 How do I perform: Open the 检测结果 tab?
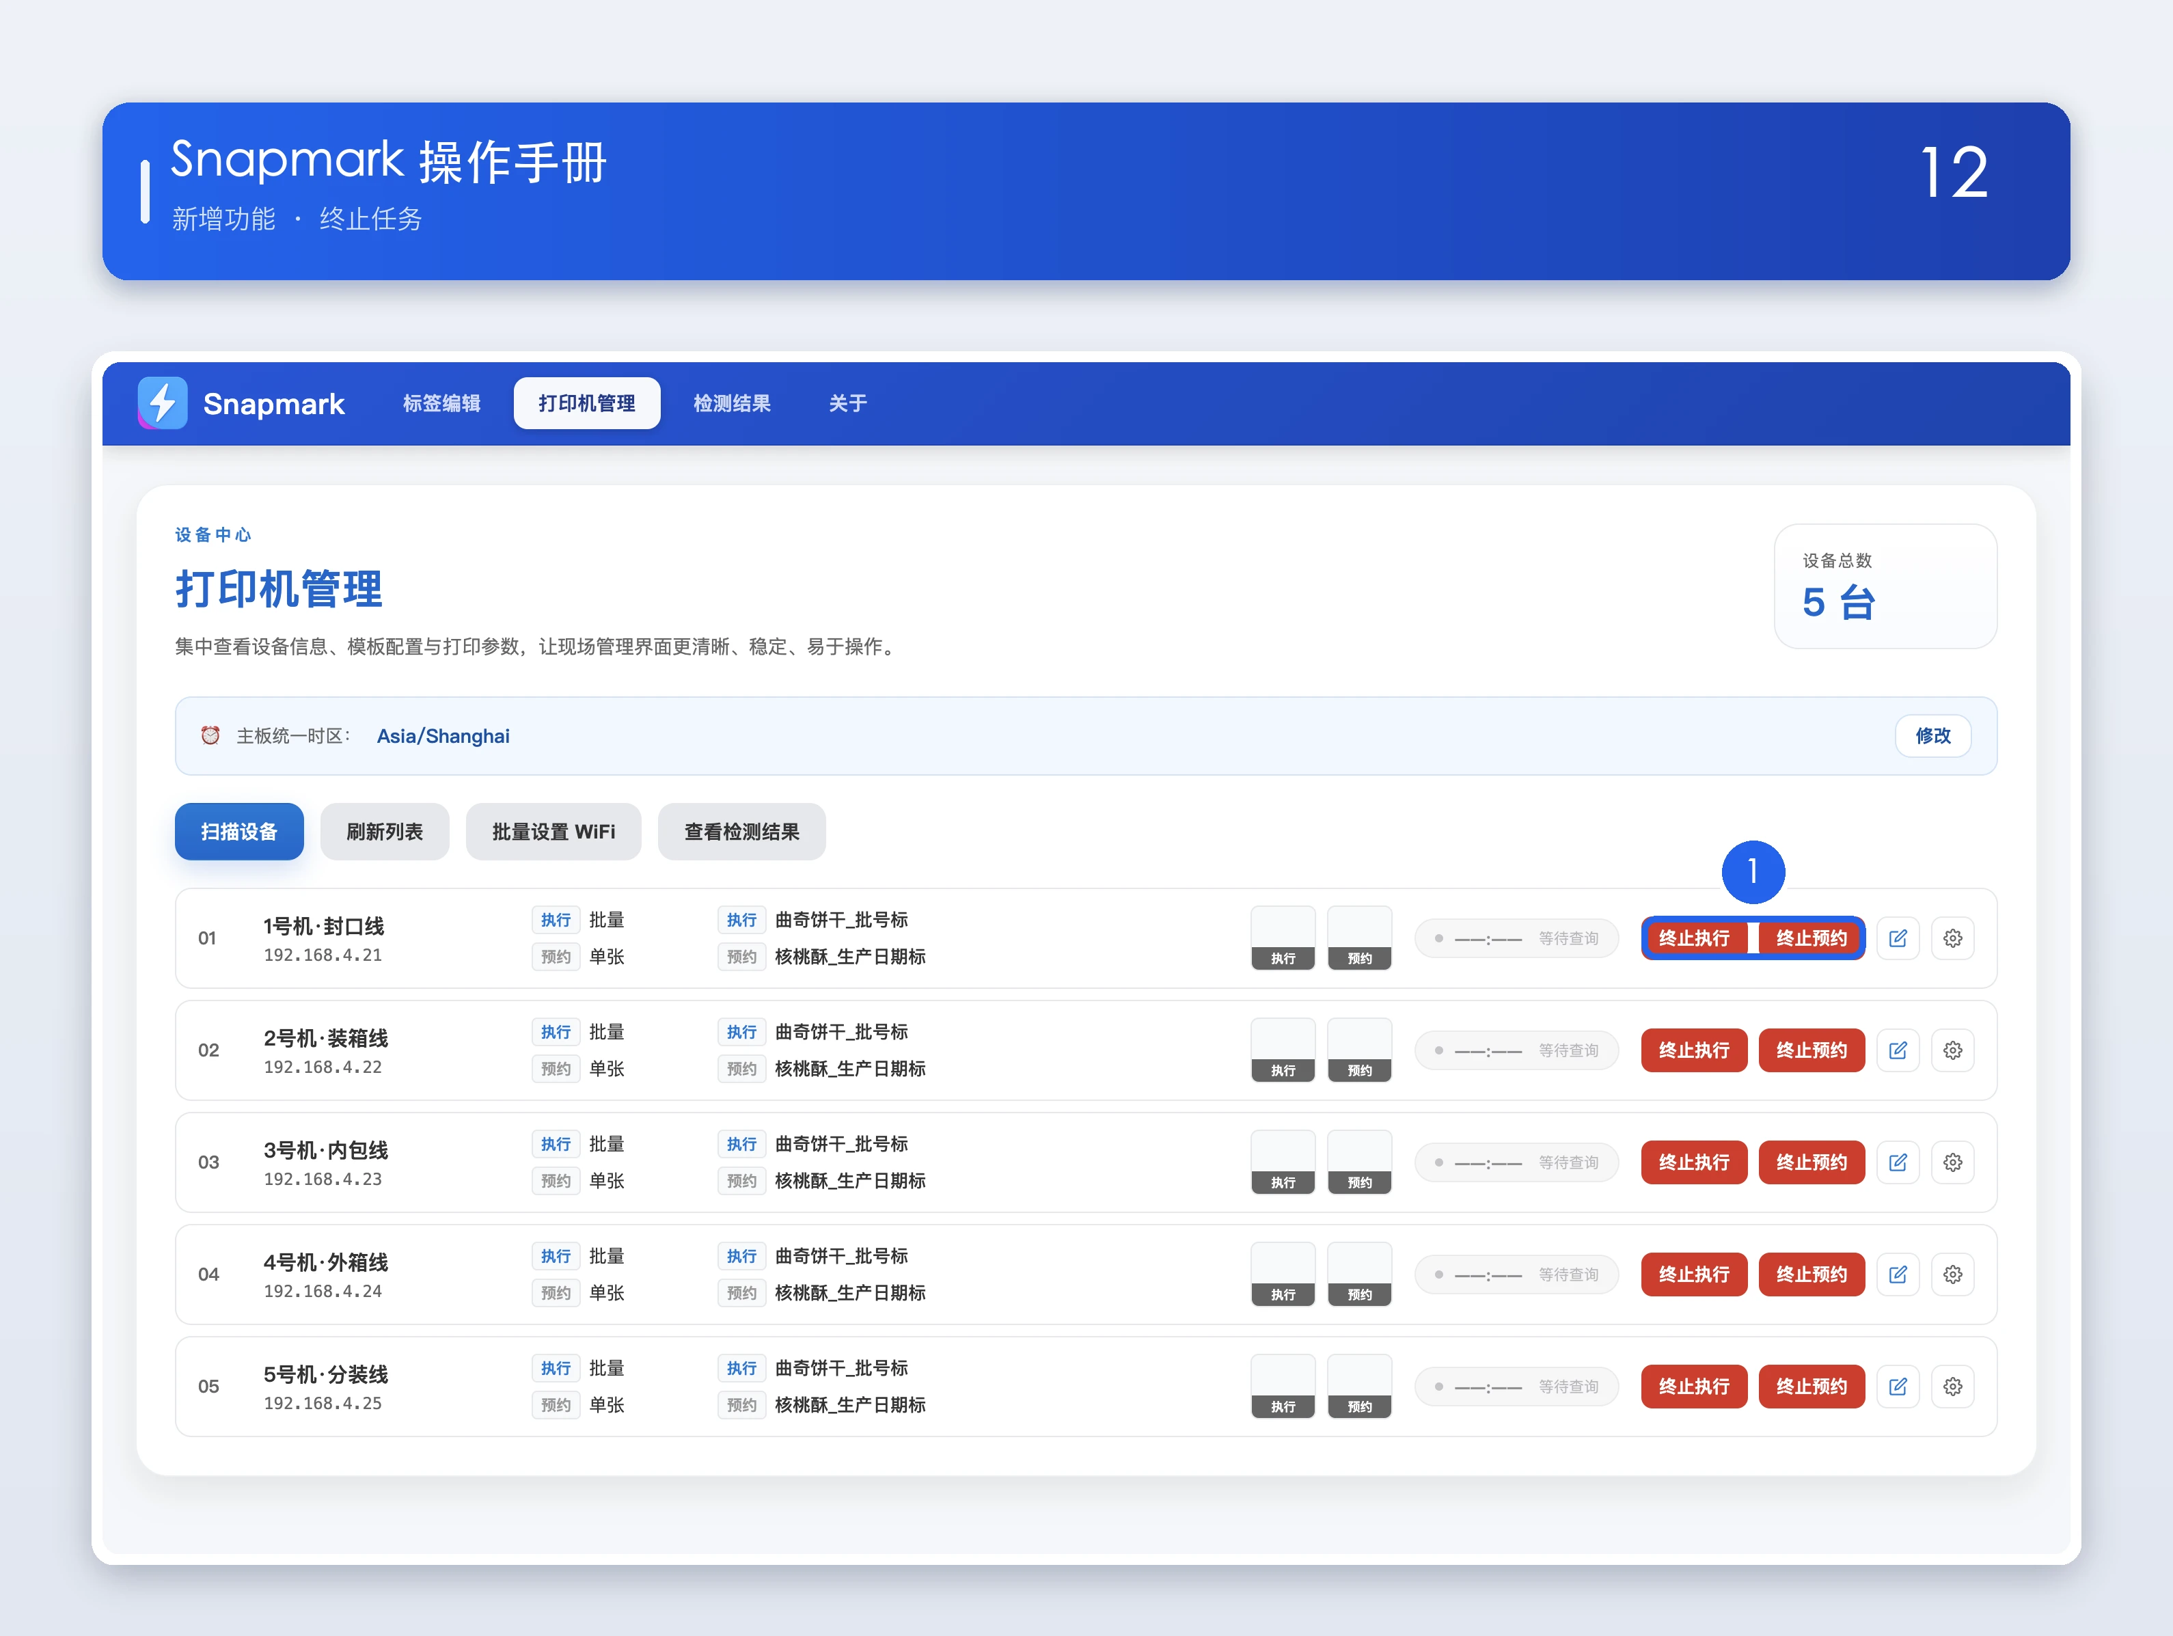(x=732, y=403)
